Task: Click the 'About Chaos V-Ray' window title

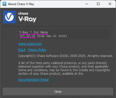Action: click(21, 4)
